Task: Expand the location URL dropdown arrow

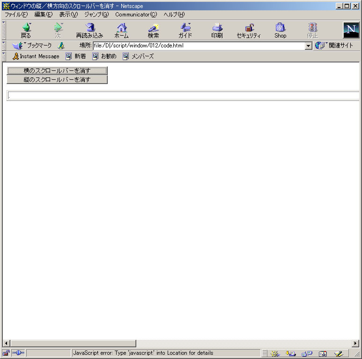Action: pos(308,46)
